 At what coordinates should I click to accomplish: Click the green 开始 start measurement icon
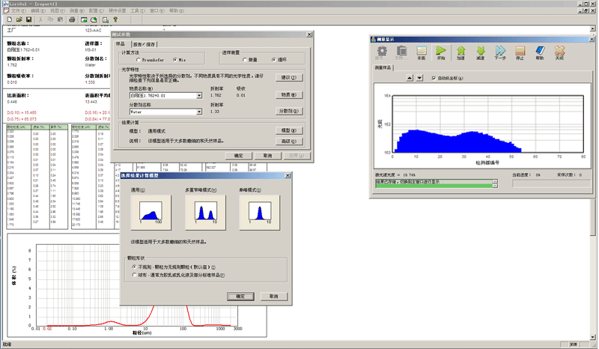tap(441, 52)
